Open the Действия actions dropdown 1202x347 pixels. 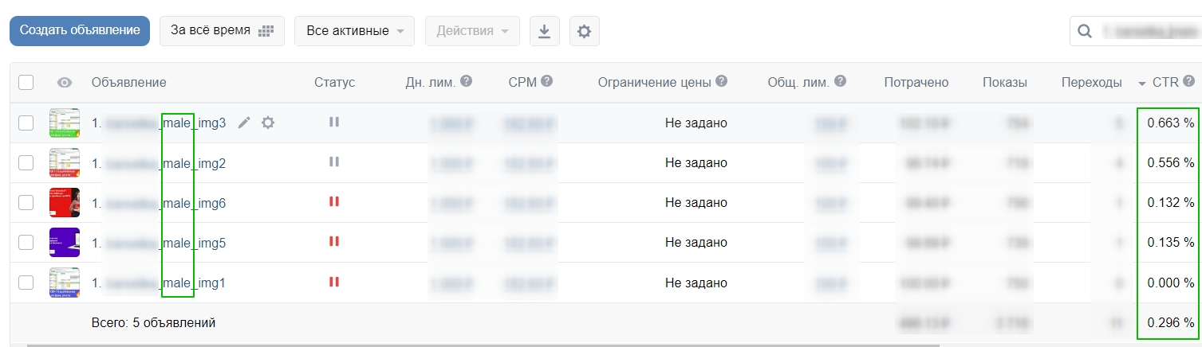point(472,31)
